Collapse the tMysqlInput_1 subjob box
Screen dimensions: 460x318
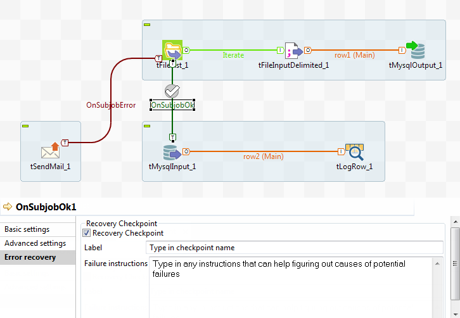click(x=147, y=126)
